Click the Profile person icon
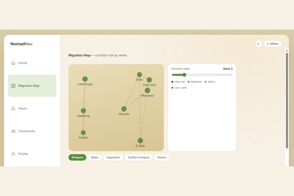 (x=13, y=154)
